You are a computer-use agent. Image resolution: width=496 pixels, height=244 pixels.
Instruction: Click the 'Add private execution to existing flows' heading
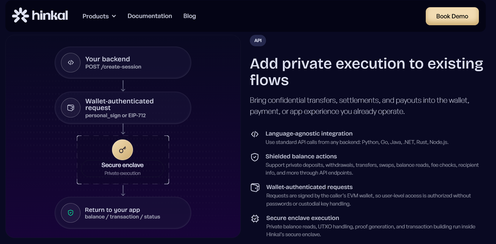coord(367,72)
